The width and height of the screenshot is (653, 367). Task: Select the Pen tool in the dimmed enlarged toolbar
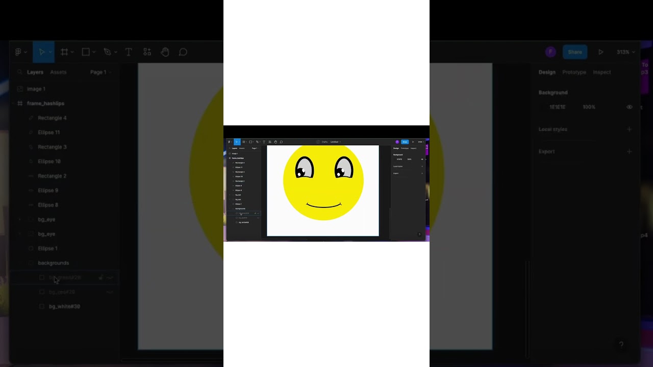107,52
